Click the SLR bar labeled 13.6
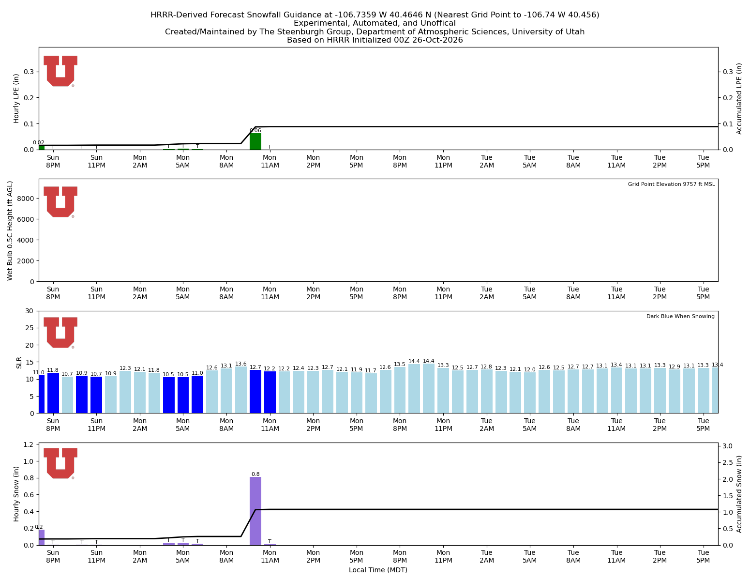 point(241,390)
